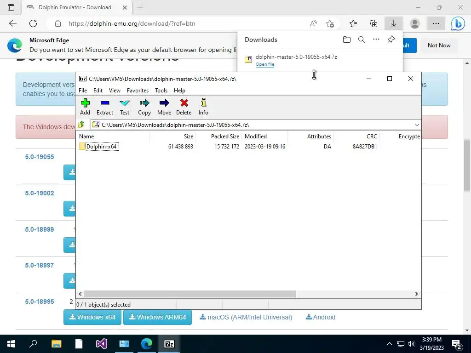The width and height of the screenshot is (471, 353).
Task: Open Edge Collections icon
Action: pyautogui.click(x=373, y=23)
